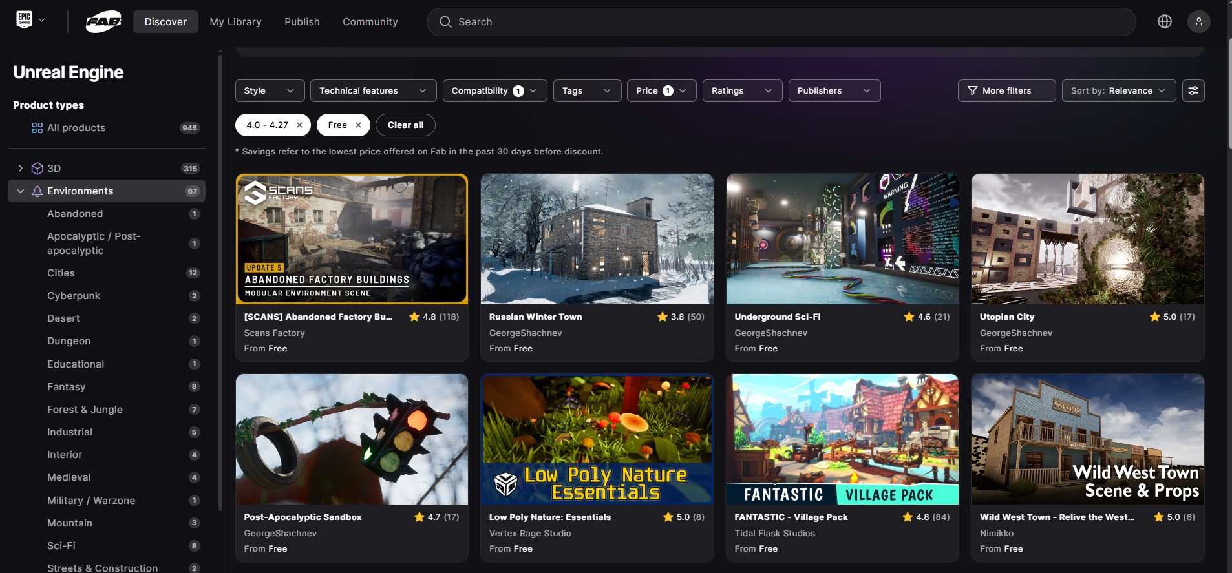Expand the Ratings filter dropdown

[742, 90]
